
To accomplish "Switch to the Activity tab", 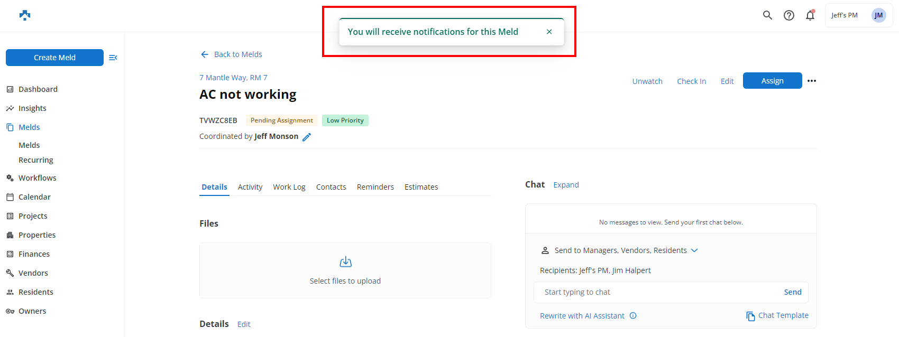I will [x=250, y=187].
